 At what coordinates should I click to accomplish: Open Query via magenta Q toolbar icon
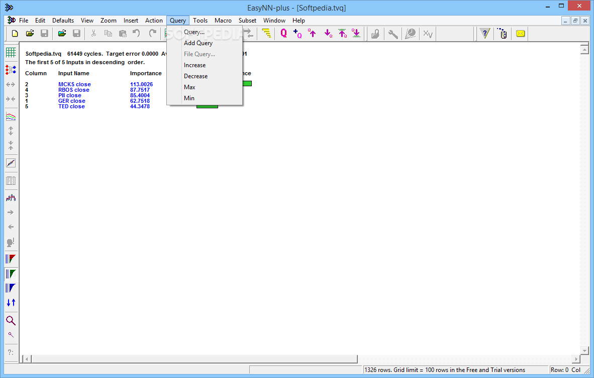(x=284, y=34)
